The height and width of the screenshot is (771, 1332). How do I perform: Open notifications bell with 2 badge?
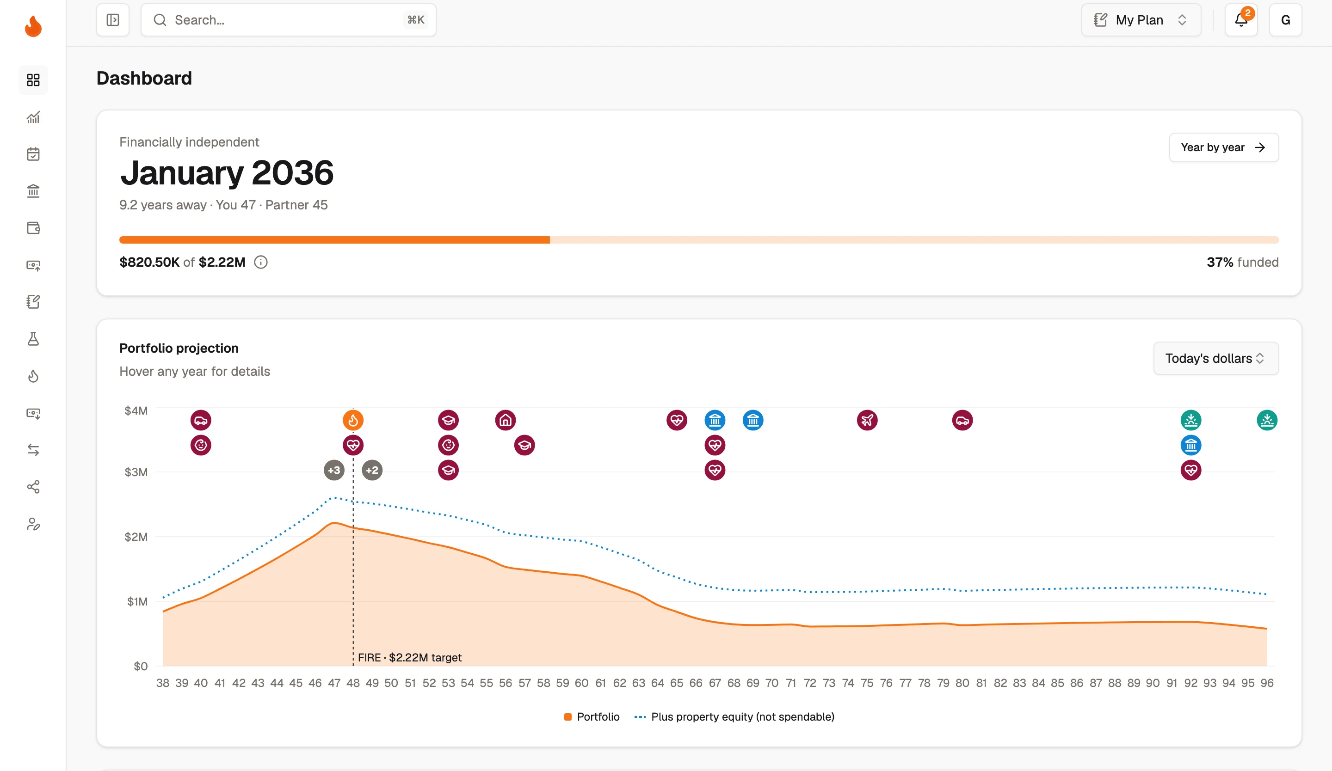click(1241, 20)
